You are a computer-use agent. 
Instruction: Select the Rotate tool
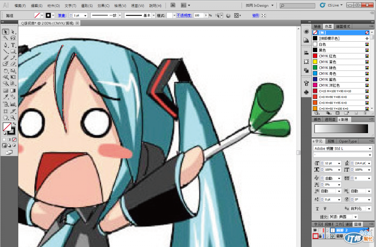click(6, 71)
